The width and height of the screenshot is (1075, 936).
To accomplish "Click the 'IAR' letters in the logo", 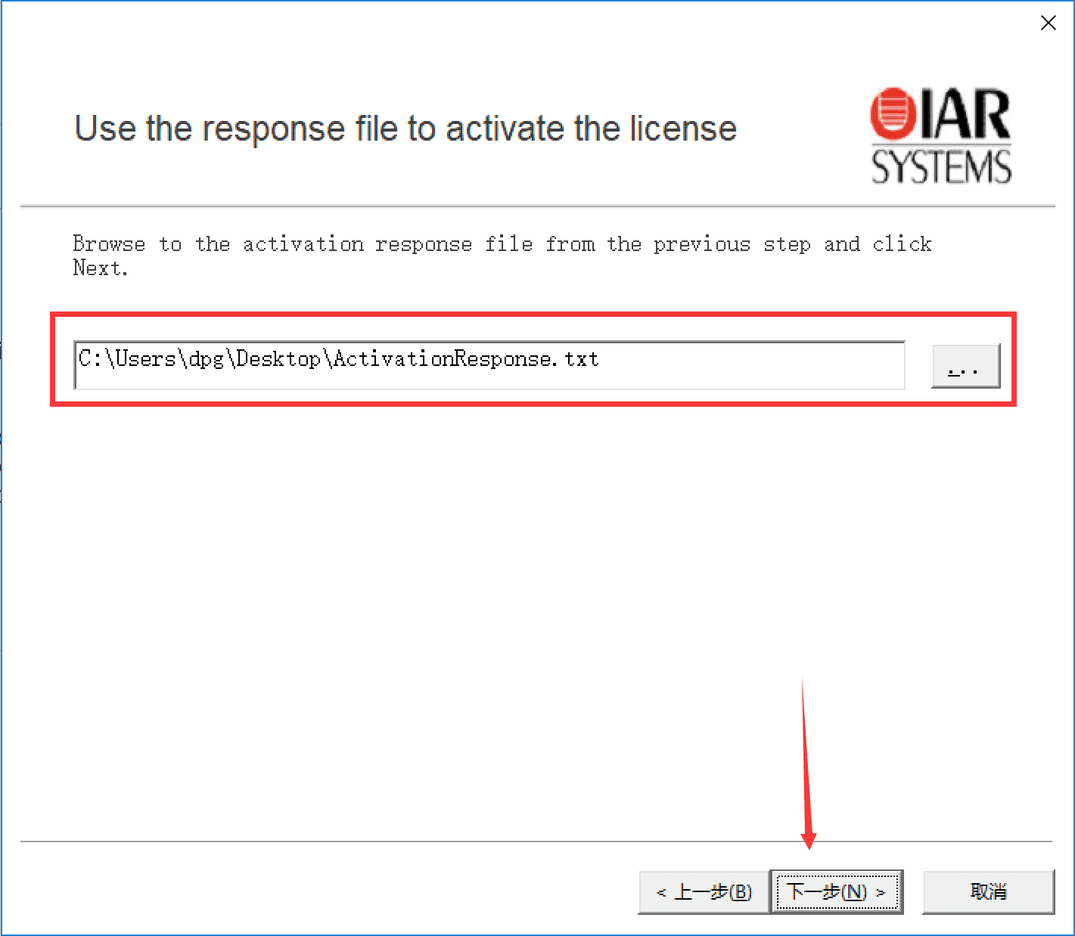I will tap(965, 114).
